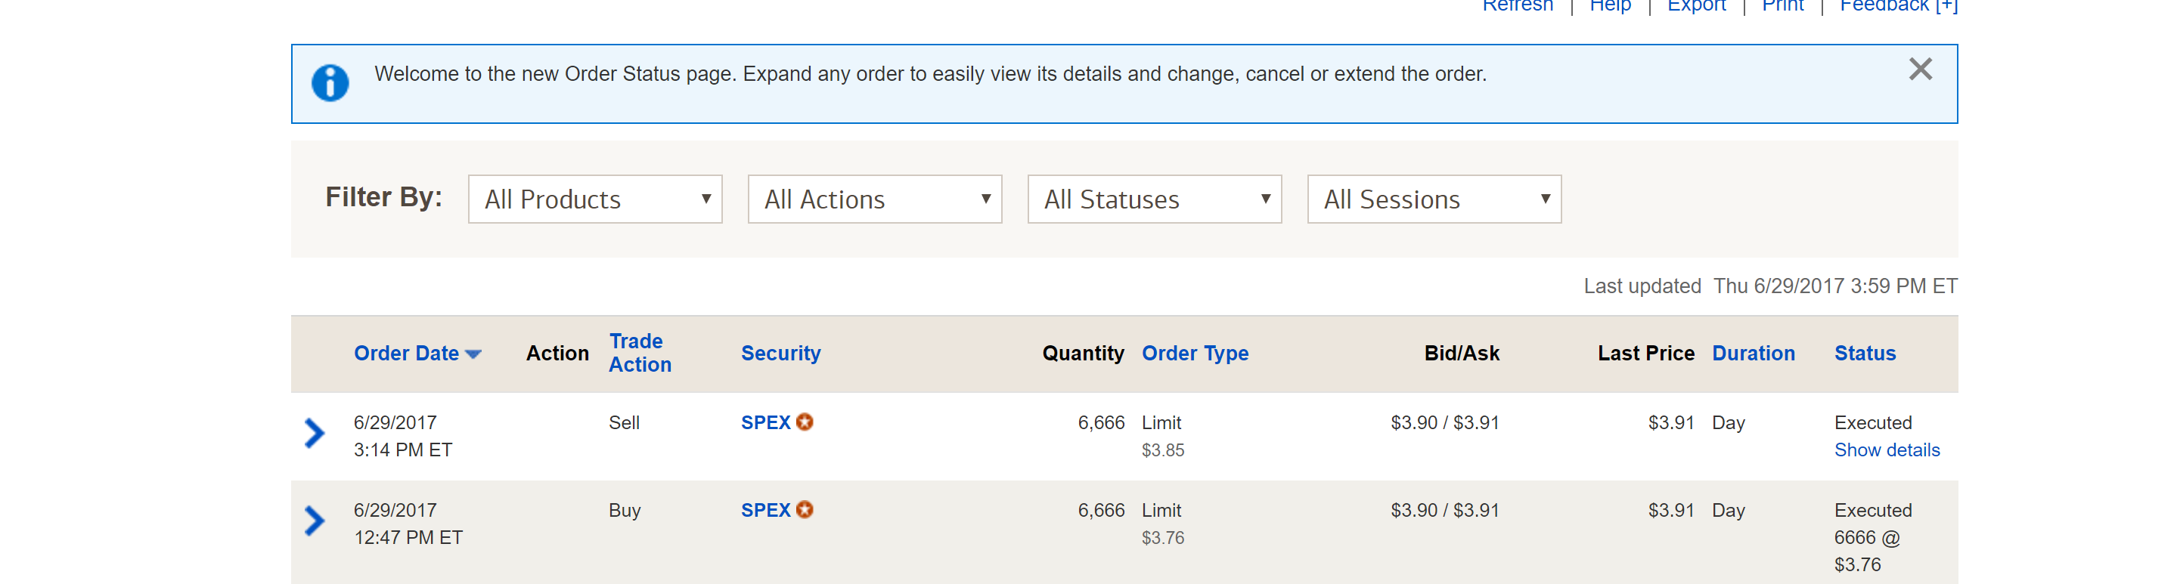
Task: Click Show details for executed sell order
Action: click(1887, 450)
